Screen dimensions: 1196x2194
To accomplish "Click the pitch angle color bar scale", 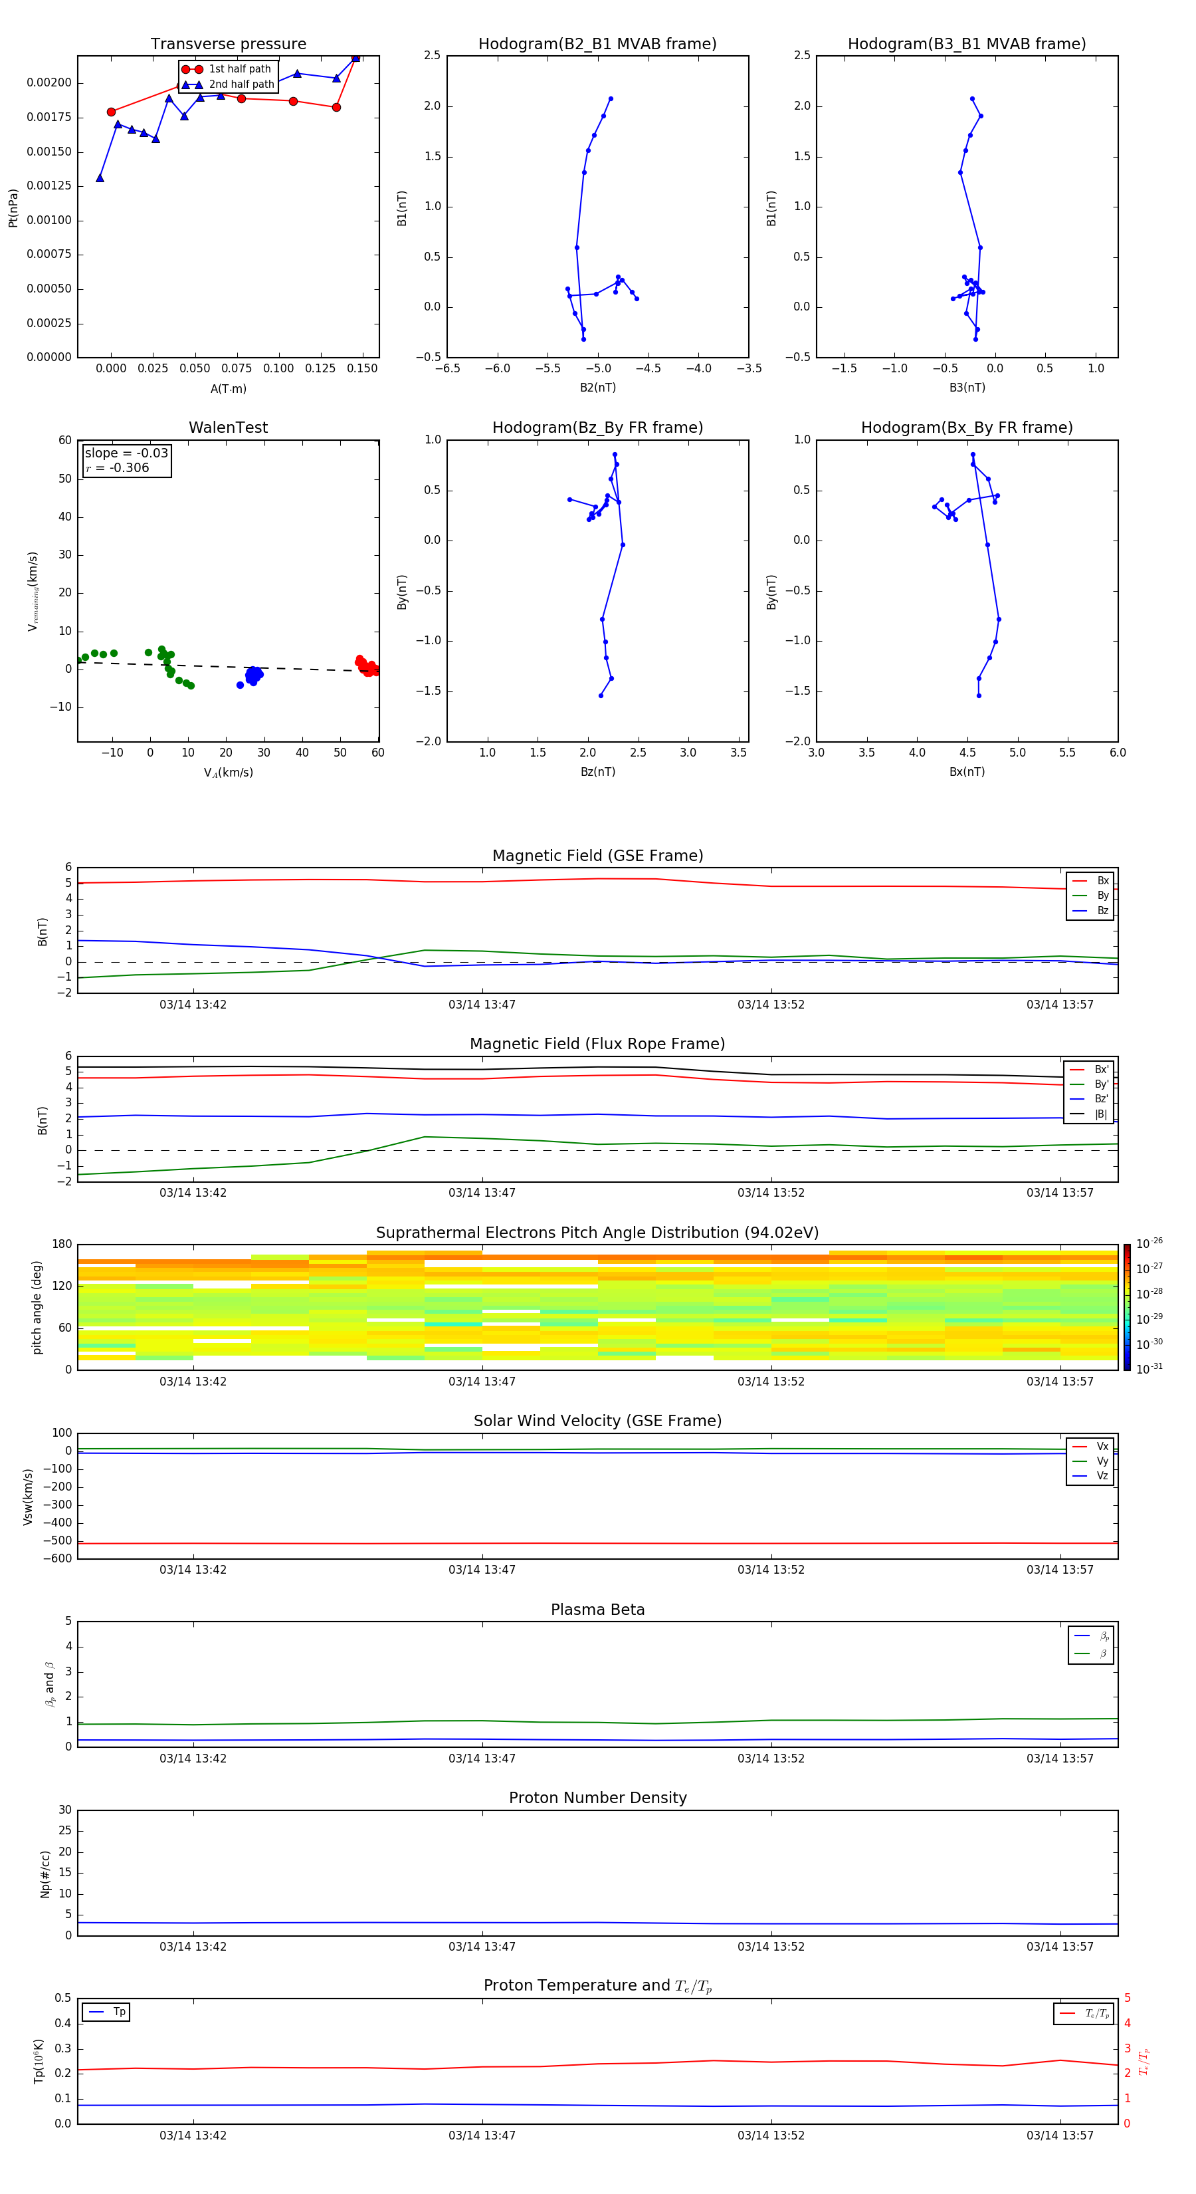I will click(x=1126, y=1306).
